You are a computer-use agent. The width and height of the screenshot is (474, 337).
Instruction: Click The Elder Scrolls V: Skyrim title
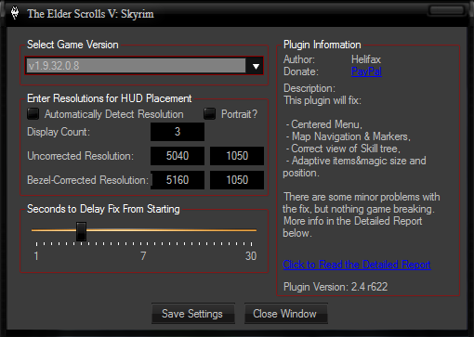[x=90, y=14]
